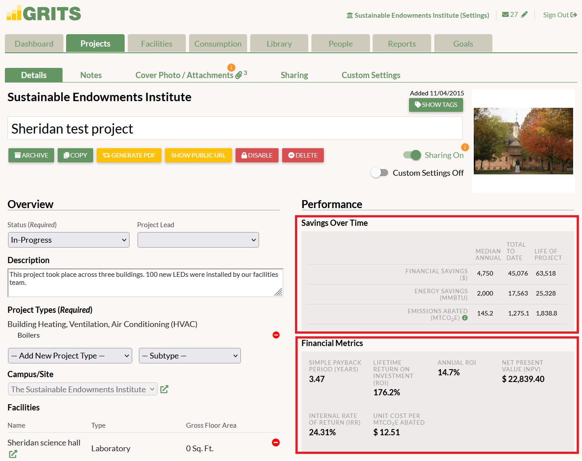Screen dimensions: 582x461
Task: Select the Details sub-tab
Action: [x=34, y=75]
